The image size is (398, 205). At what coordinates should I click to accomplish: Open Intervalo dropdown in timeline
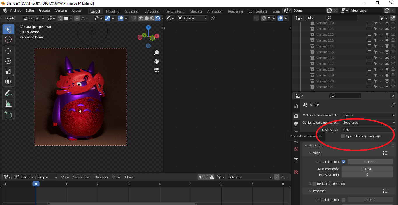point(250,177)
